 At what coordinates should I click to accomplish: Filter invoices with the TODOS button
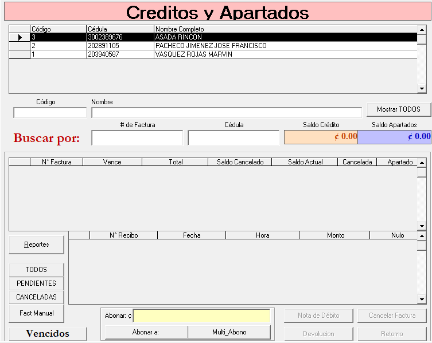click(37, 270)
